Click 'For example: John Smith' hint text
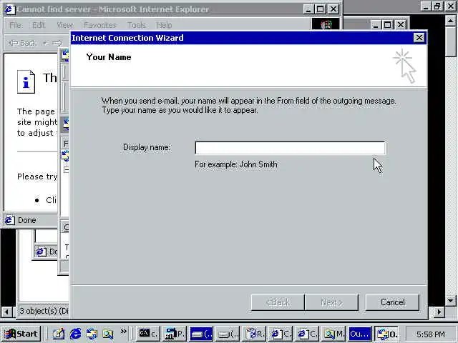Image resolution: width=458 pixels, height=343 pixels. [x=236, y=164]
